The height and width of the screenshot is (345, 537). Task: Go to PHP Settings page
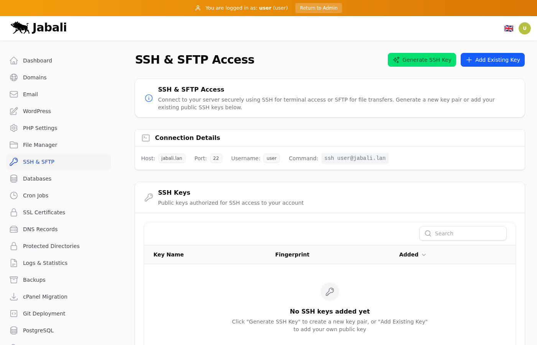pos(40,128)
